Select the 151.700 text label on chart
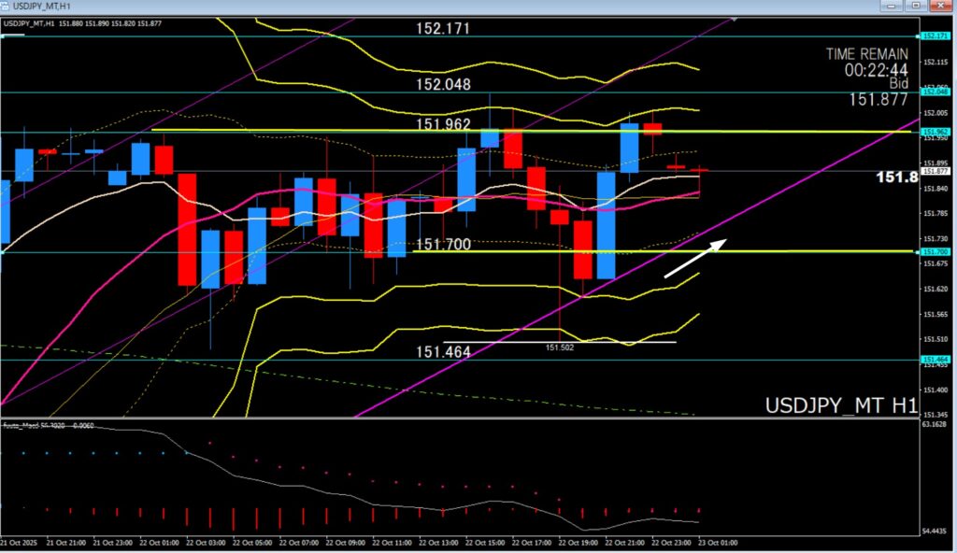The width and height of the screenshot is (957, 553). [x=442, y=244]
